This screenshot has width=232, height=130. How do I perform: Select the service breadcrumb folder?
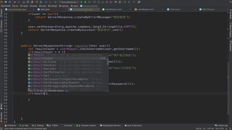tap(64, 6)
